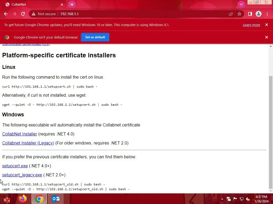273x204 pixels.
Task: Open the Certificate download (crt) link
Action: tap(26, 44)
